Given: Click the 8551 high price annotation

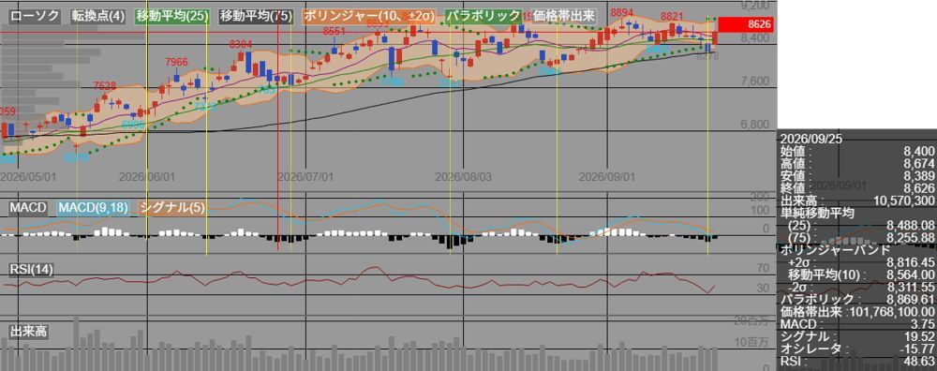Looking at the screenshot, I should pos(335,31).
